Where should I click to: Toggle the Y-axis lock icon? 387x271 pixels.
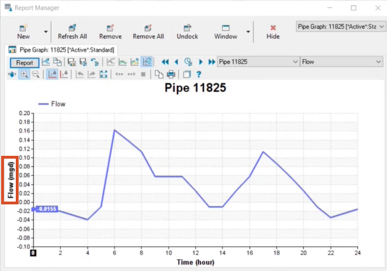coord(64,74)
